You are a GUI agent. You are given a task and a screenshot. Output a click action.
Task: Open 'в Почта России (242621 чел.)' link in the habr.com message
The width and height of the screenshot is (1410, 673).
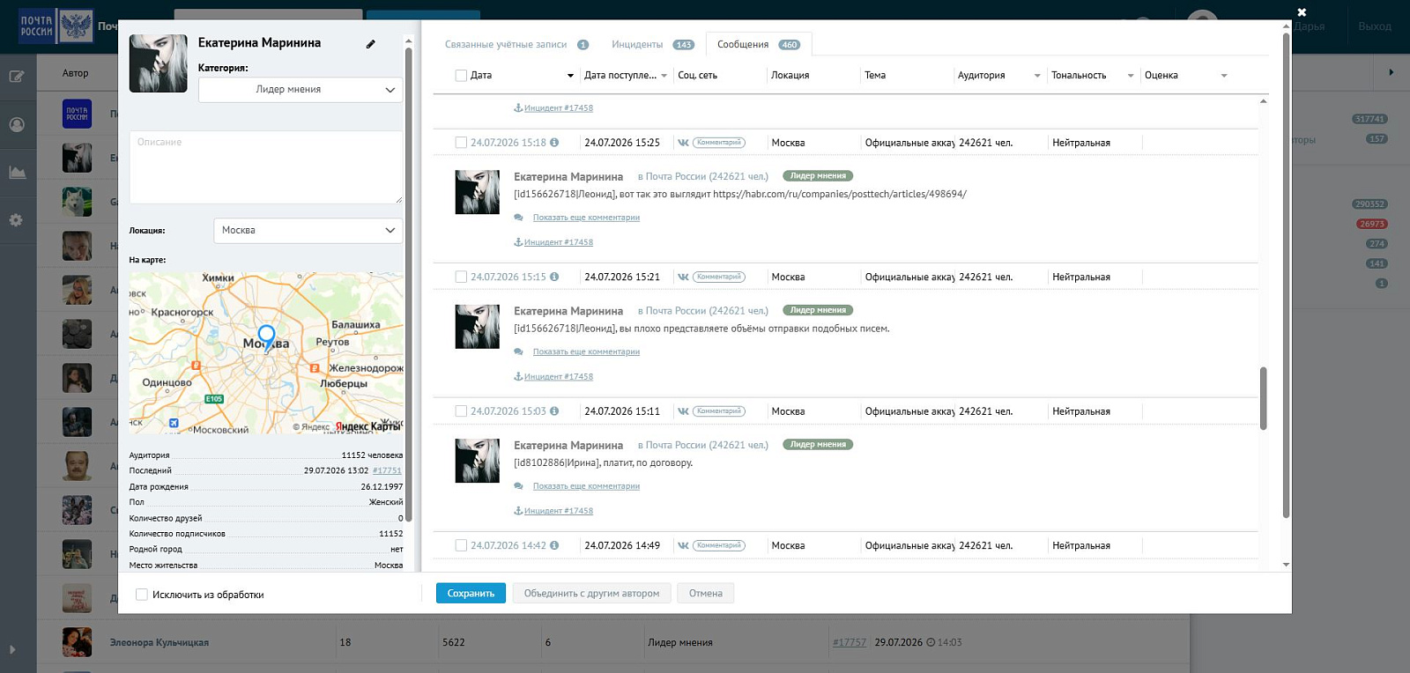(x=703, y=176)
